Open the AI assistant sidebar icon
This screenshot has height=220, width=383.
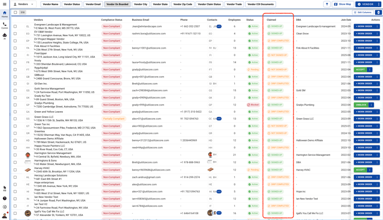click(5, 36)
